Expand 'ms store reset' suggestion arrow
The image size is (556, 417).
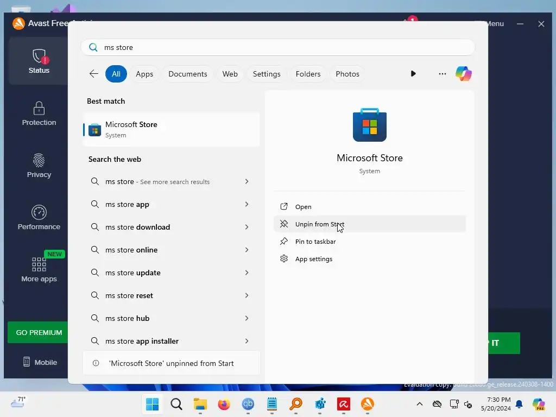(x=247, y=295)
